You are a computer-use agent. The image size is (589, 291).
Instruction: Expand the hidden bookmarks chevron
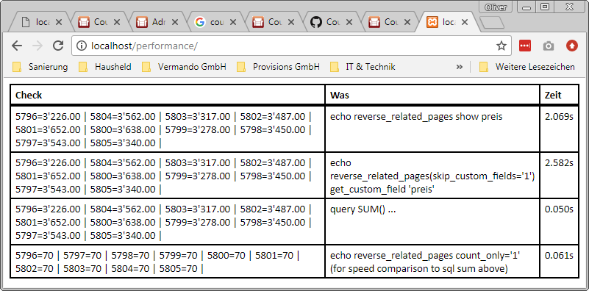(459, 67)
